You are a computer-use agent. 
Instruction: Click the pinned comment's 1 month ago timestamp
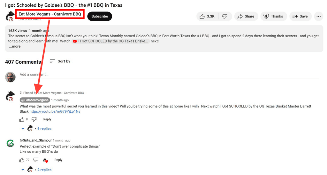click(x=60, y=100)
